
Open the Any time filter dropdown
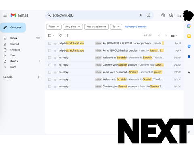coord(73,27)
